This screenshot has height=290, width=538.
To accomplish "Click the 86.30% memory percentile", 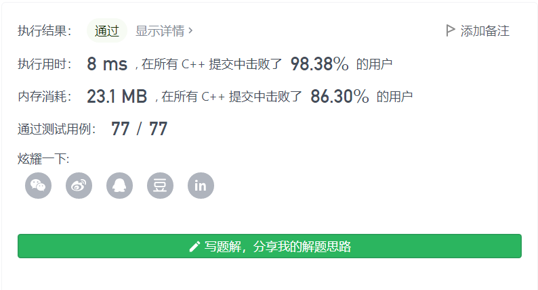I will point(339,97).
